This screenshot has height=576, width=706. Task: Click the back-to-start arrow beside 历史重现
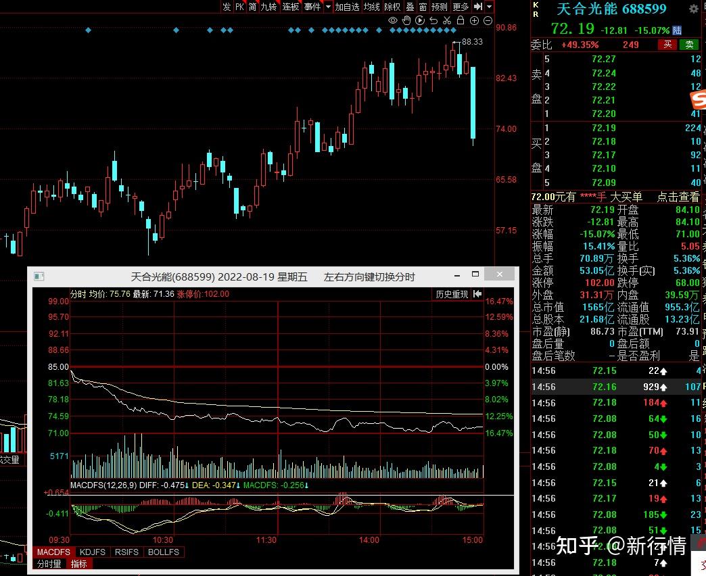click(x=477, y=294)
